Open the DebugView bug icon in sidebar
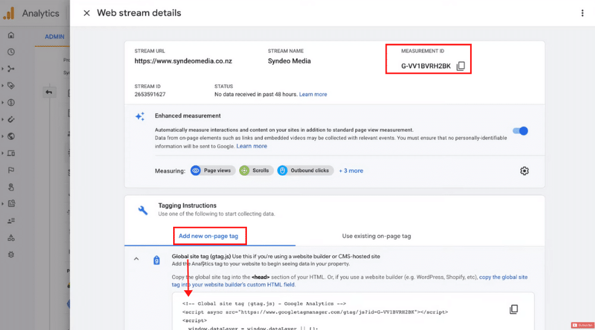 tap(11, 255)
